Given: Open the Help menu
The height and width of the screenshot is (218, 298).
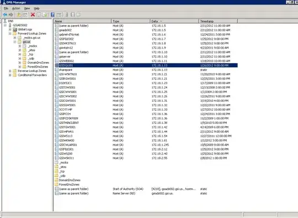Looking at the screenshot, I should click(x=36, y=8).
